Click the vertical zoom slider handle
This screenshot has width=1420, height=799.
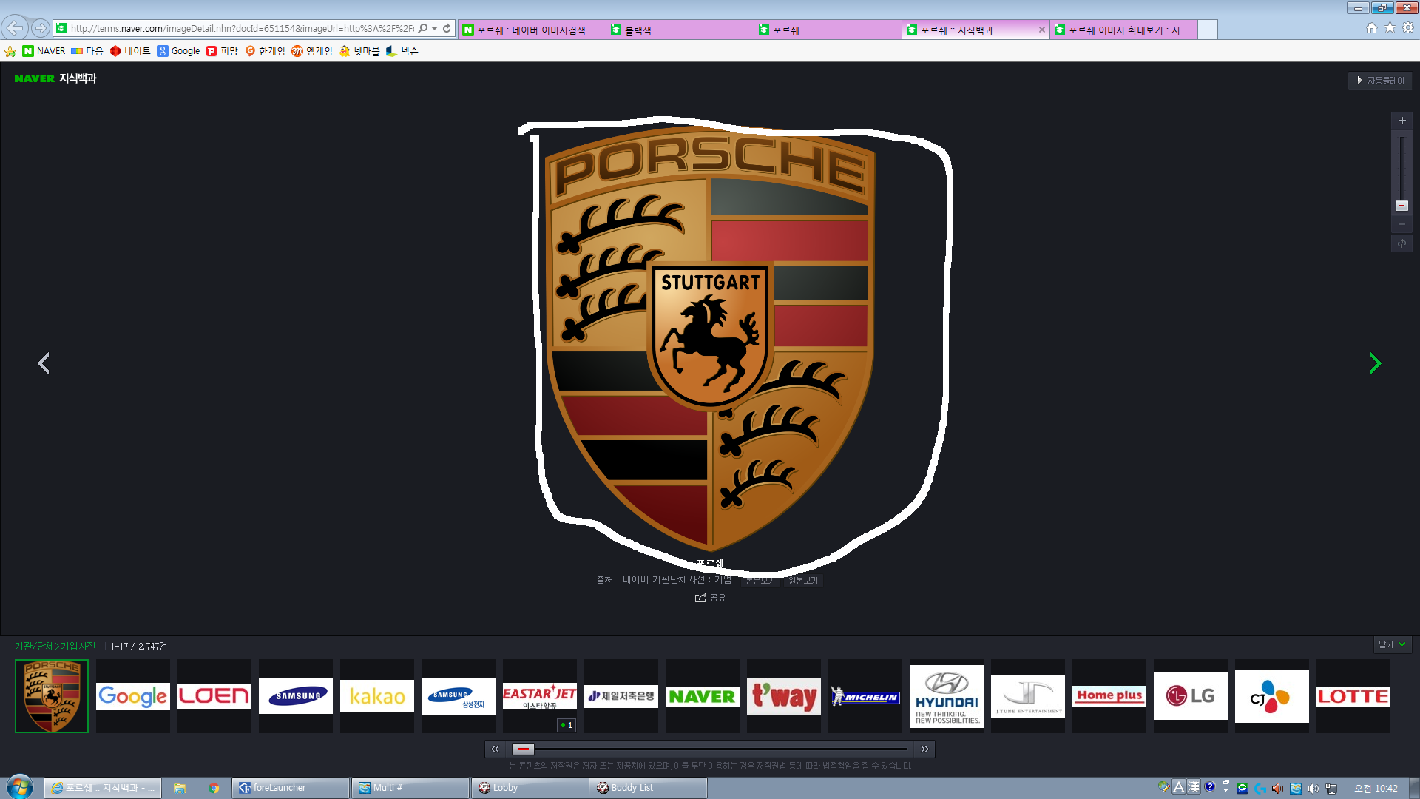[1402, 206]
